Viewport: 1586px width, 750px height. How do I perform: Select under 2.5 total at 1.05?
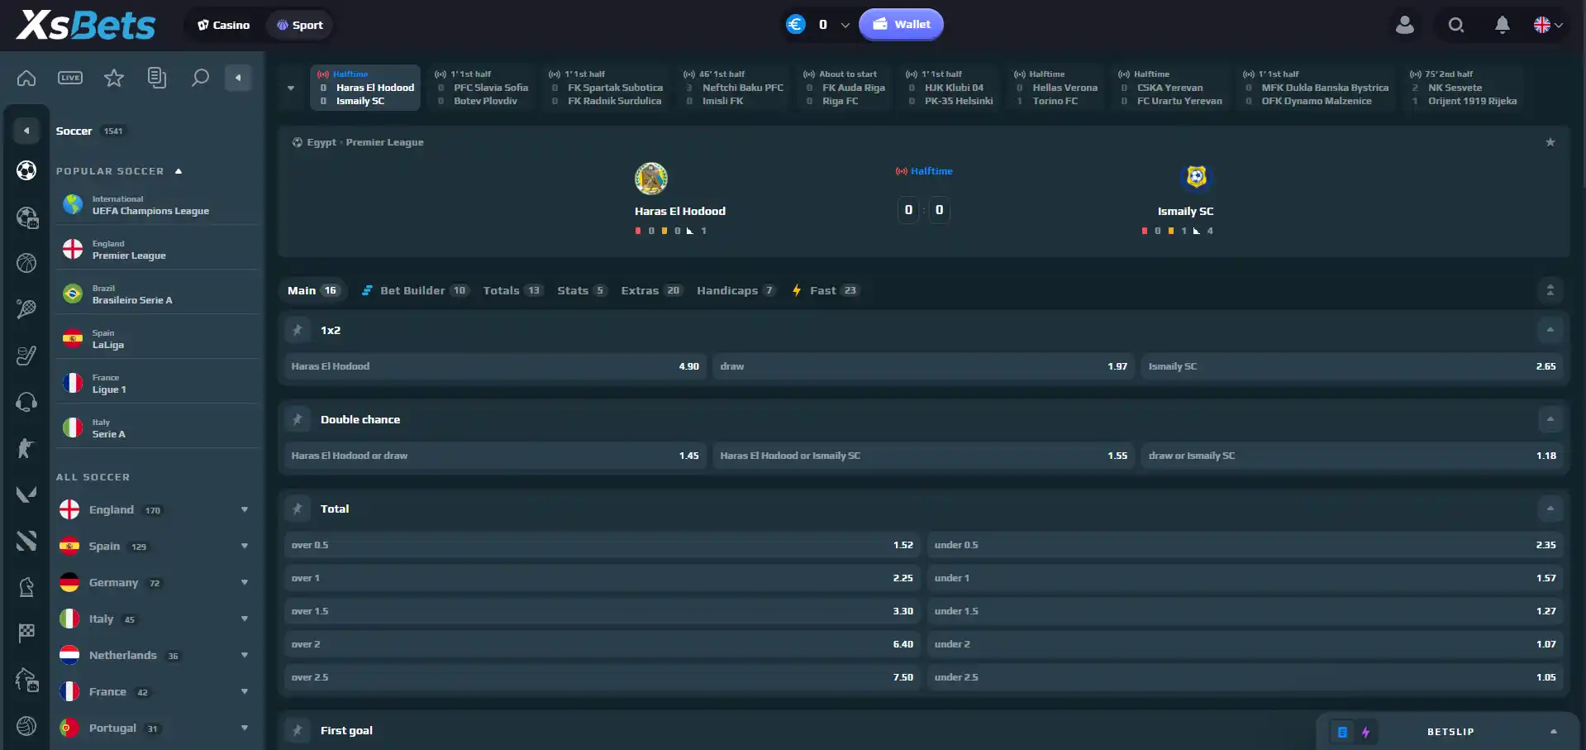(x=1245, y=677)
